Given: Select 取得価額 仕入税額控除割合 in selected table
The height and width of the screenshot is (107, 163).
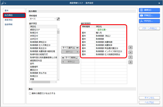Looking at the screenshot, I should coord(104,54).
